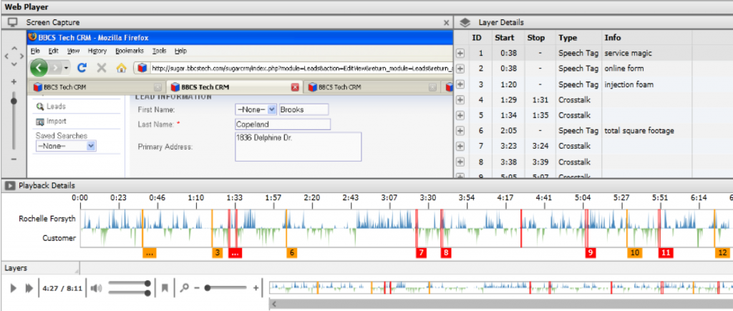
Task: Click red timeline marker 9
Action: pos(591,253)
